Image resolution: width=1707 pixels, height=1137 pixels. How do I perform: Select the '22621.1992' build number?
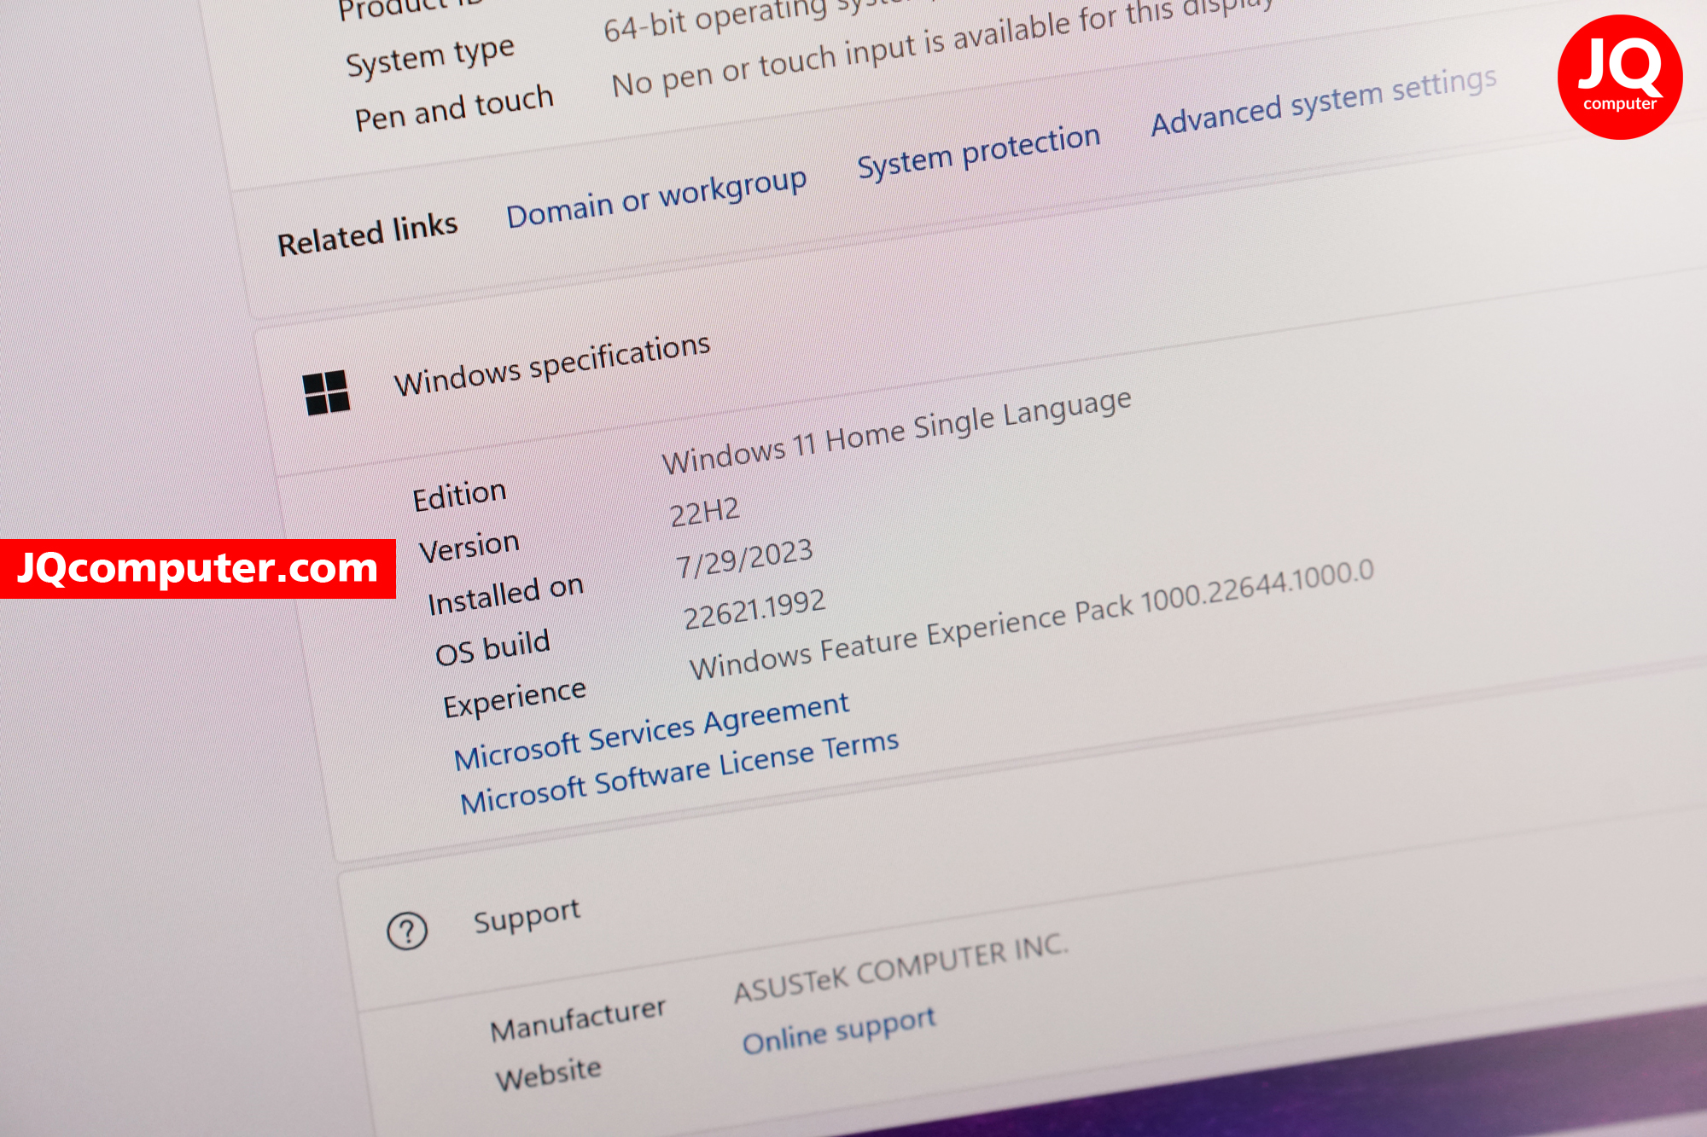coord(754,609)
